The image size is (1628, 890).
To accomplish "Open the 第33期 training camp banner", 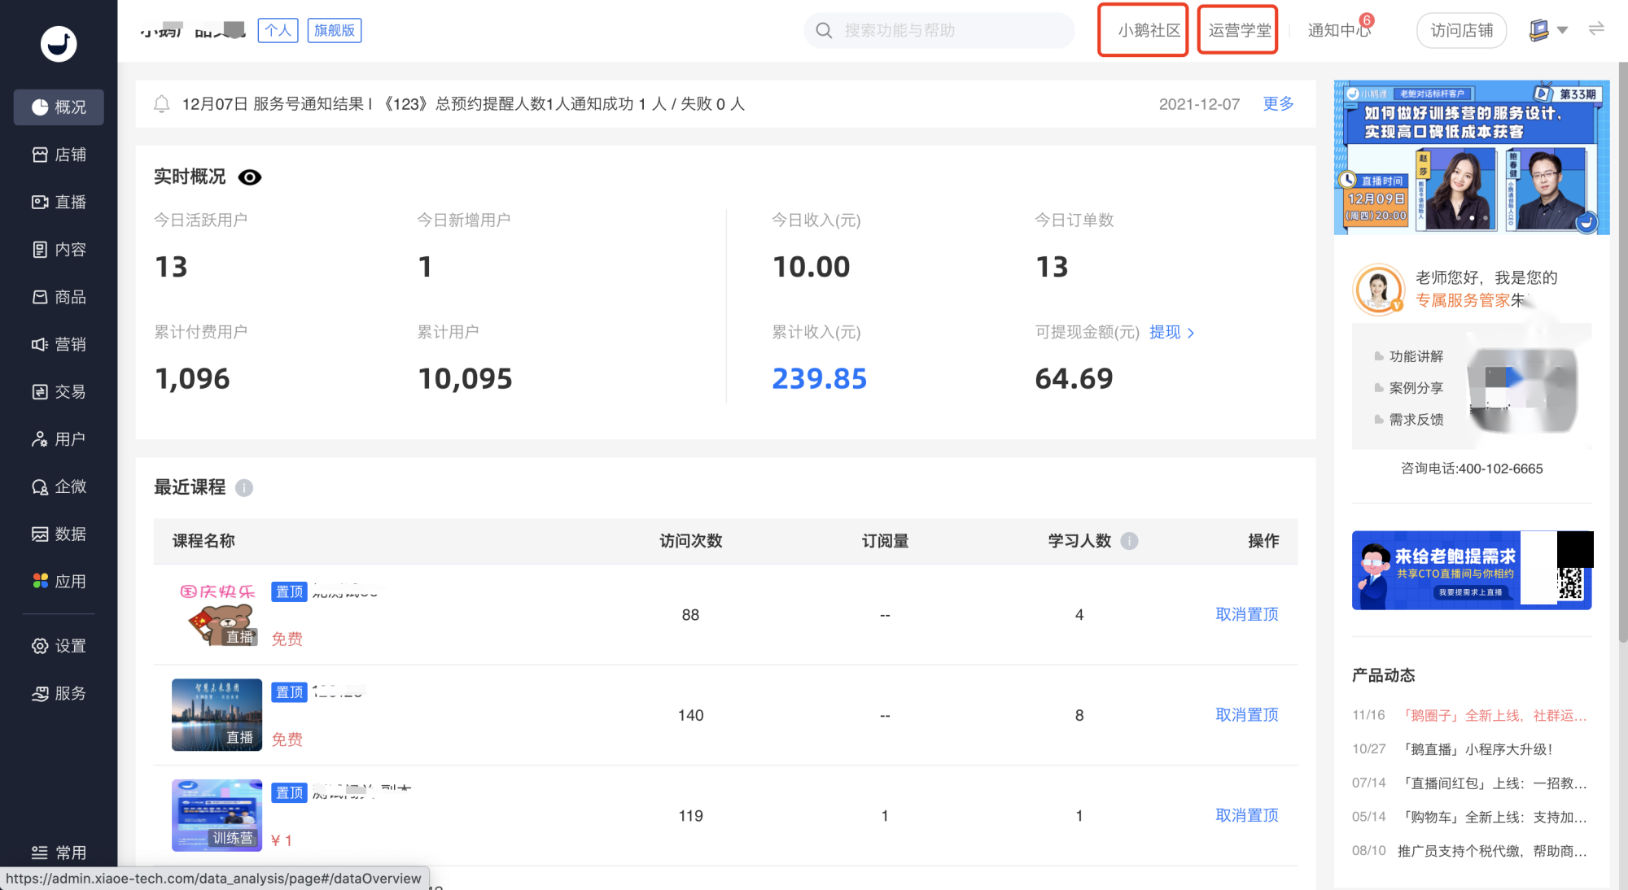I will tap(1471, 158).
